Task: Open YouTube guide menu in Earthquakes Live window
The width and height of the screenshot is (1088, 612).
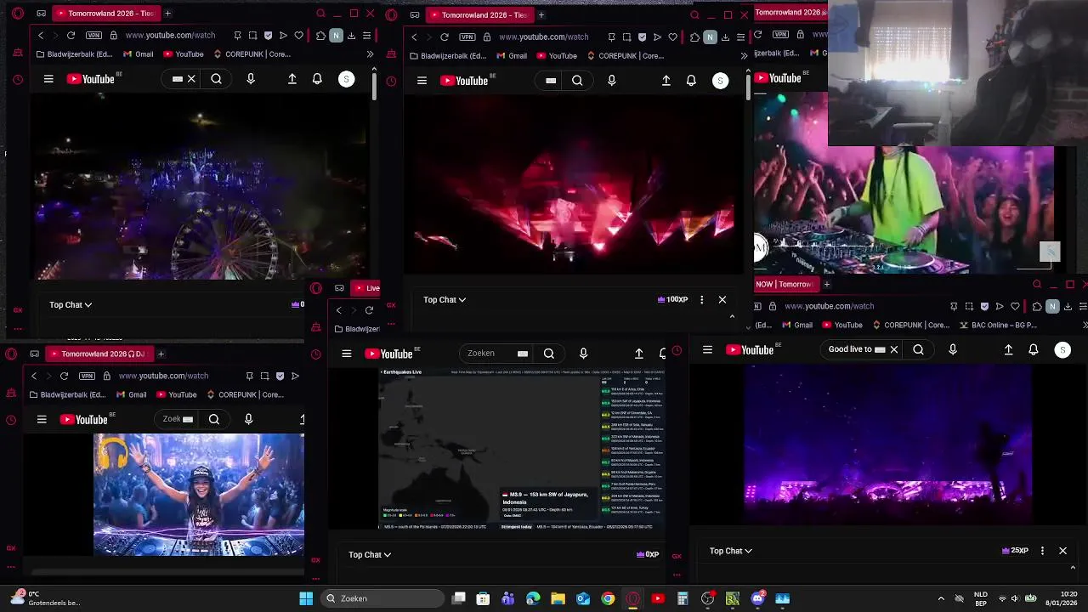Action: click(347, 354)
